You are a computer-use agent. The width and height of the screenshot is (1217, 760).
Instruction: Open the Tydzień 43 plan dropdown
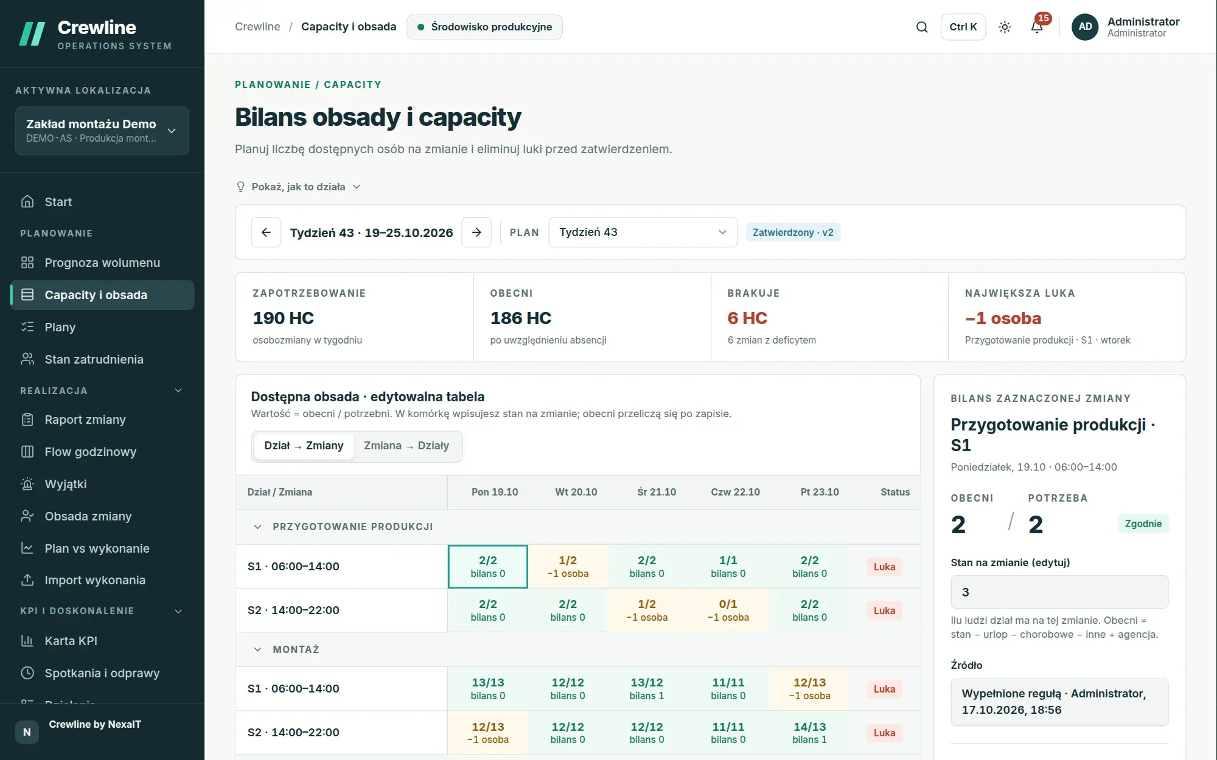[643, 232]
